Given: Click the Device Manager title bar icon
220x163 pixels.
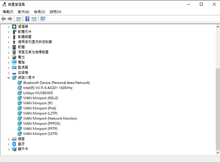Looking at the screenshot, I should (x=4, y=4).
